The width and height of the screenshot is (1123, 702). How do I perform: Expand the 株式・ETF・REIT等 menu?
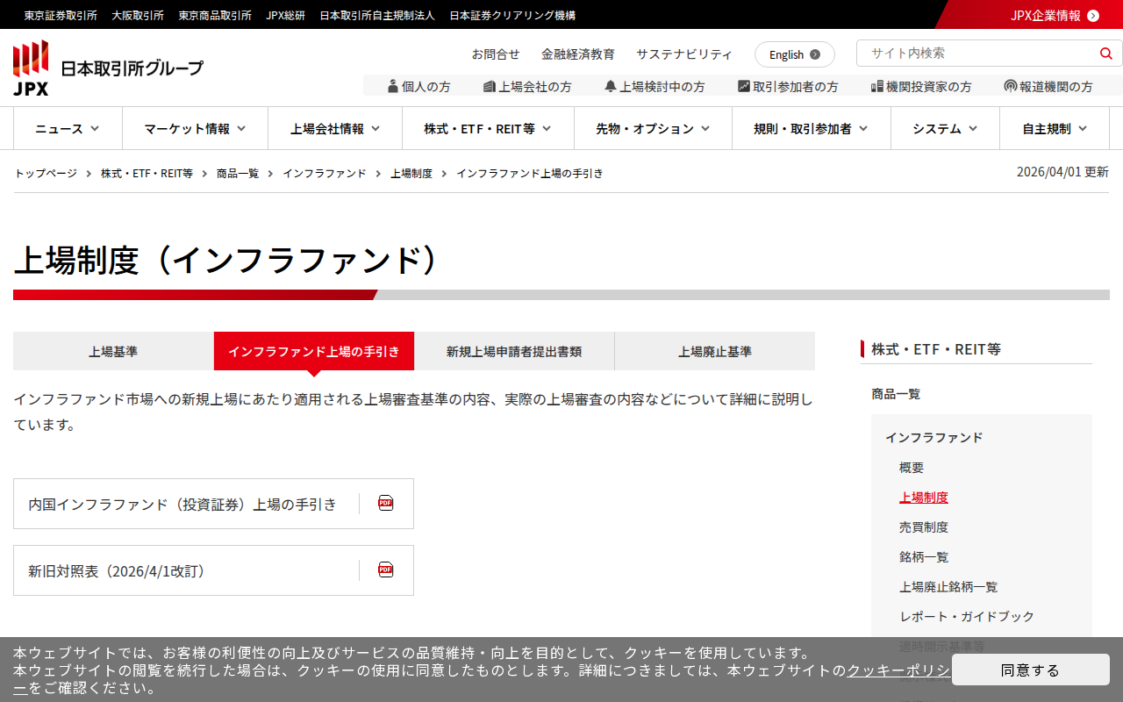[x=488, y=128]
